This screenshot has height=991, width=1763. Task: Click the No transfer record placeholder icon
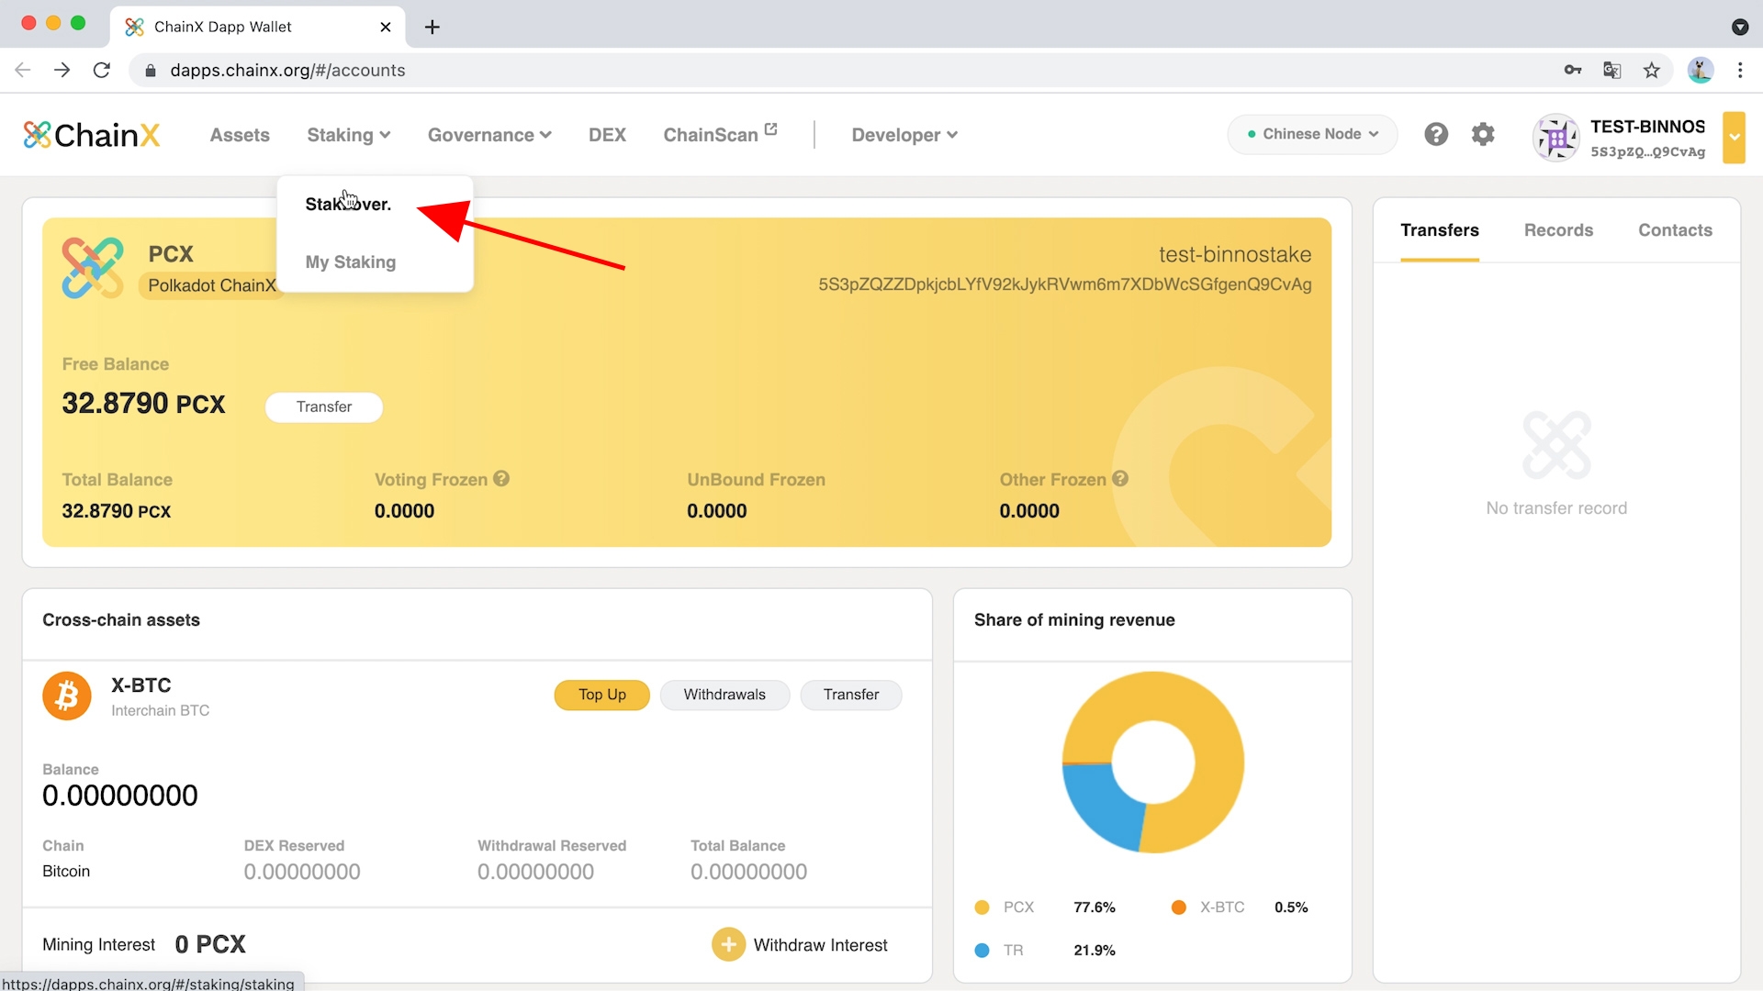click(1556, 445)
